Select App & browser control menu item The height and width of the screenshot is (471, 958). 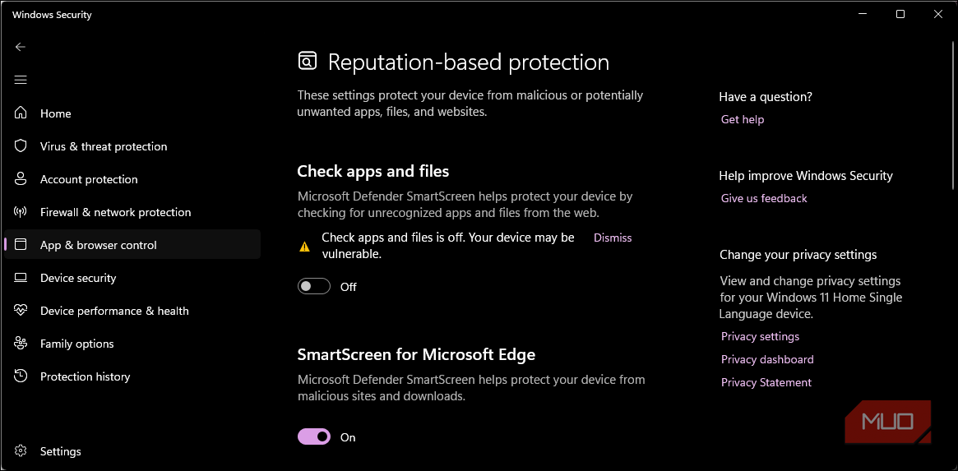(x=132, y=244)
